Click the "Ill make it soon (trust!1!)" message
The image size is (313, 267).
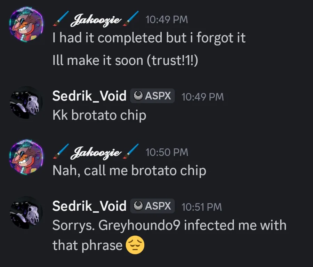click(125, 60)
